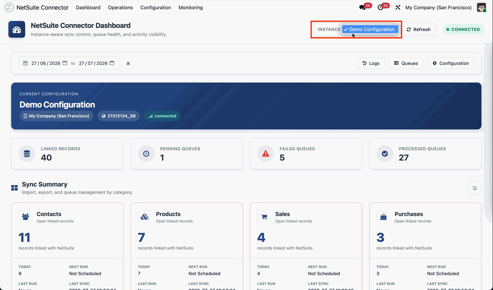493x290 pixels.
Task: Click the Products Next Run 'Not Scheduled' value
Action: click(204, 274)
